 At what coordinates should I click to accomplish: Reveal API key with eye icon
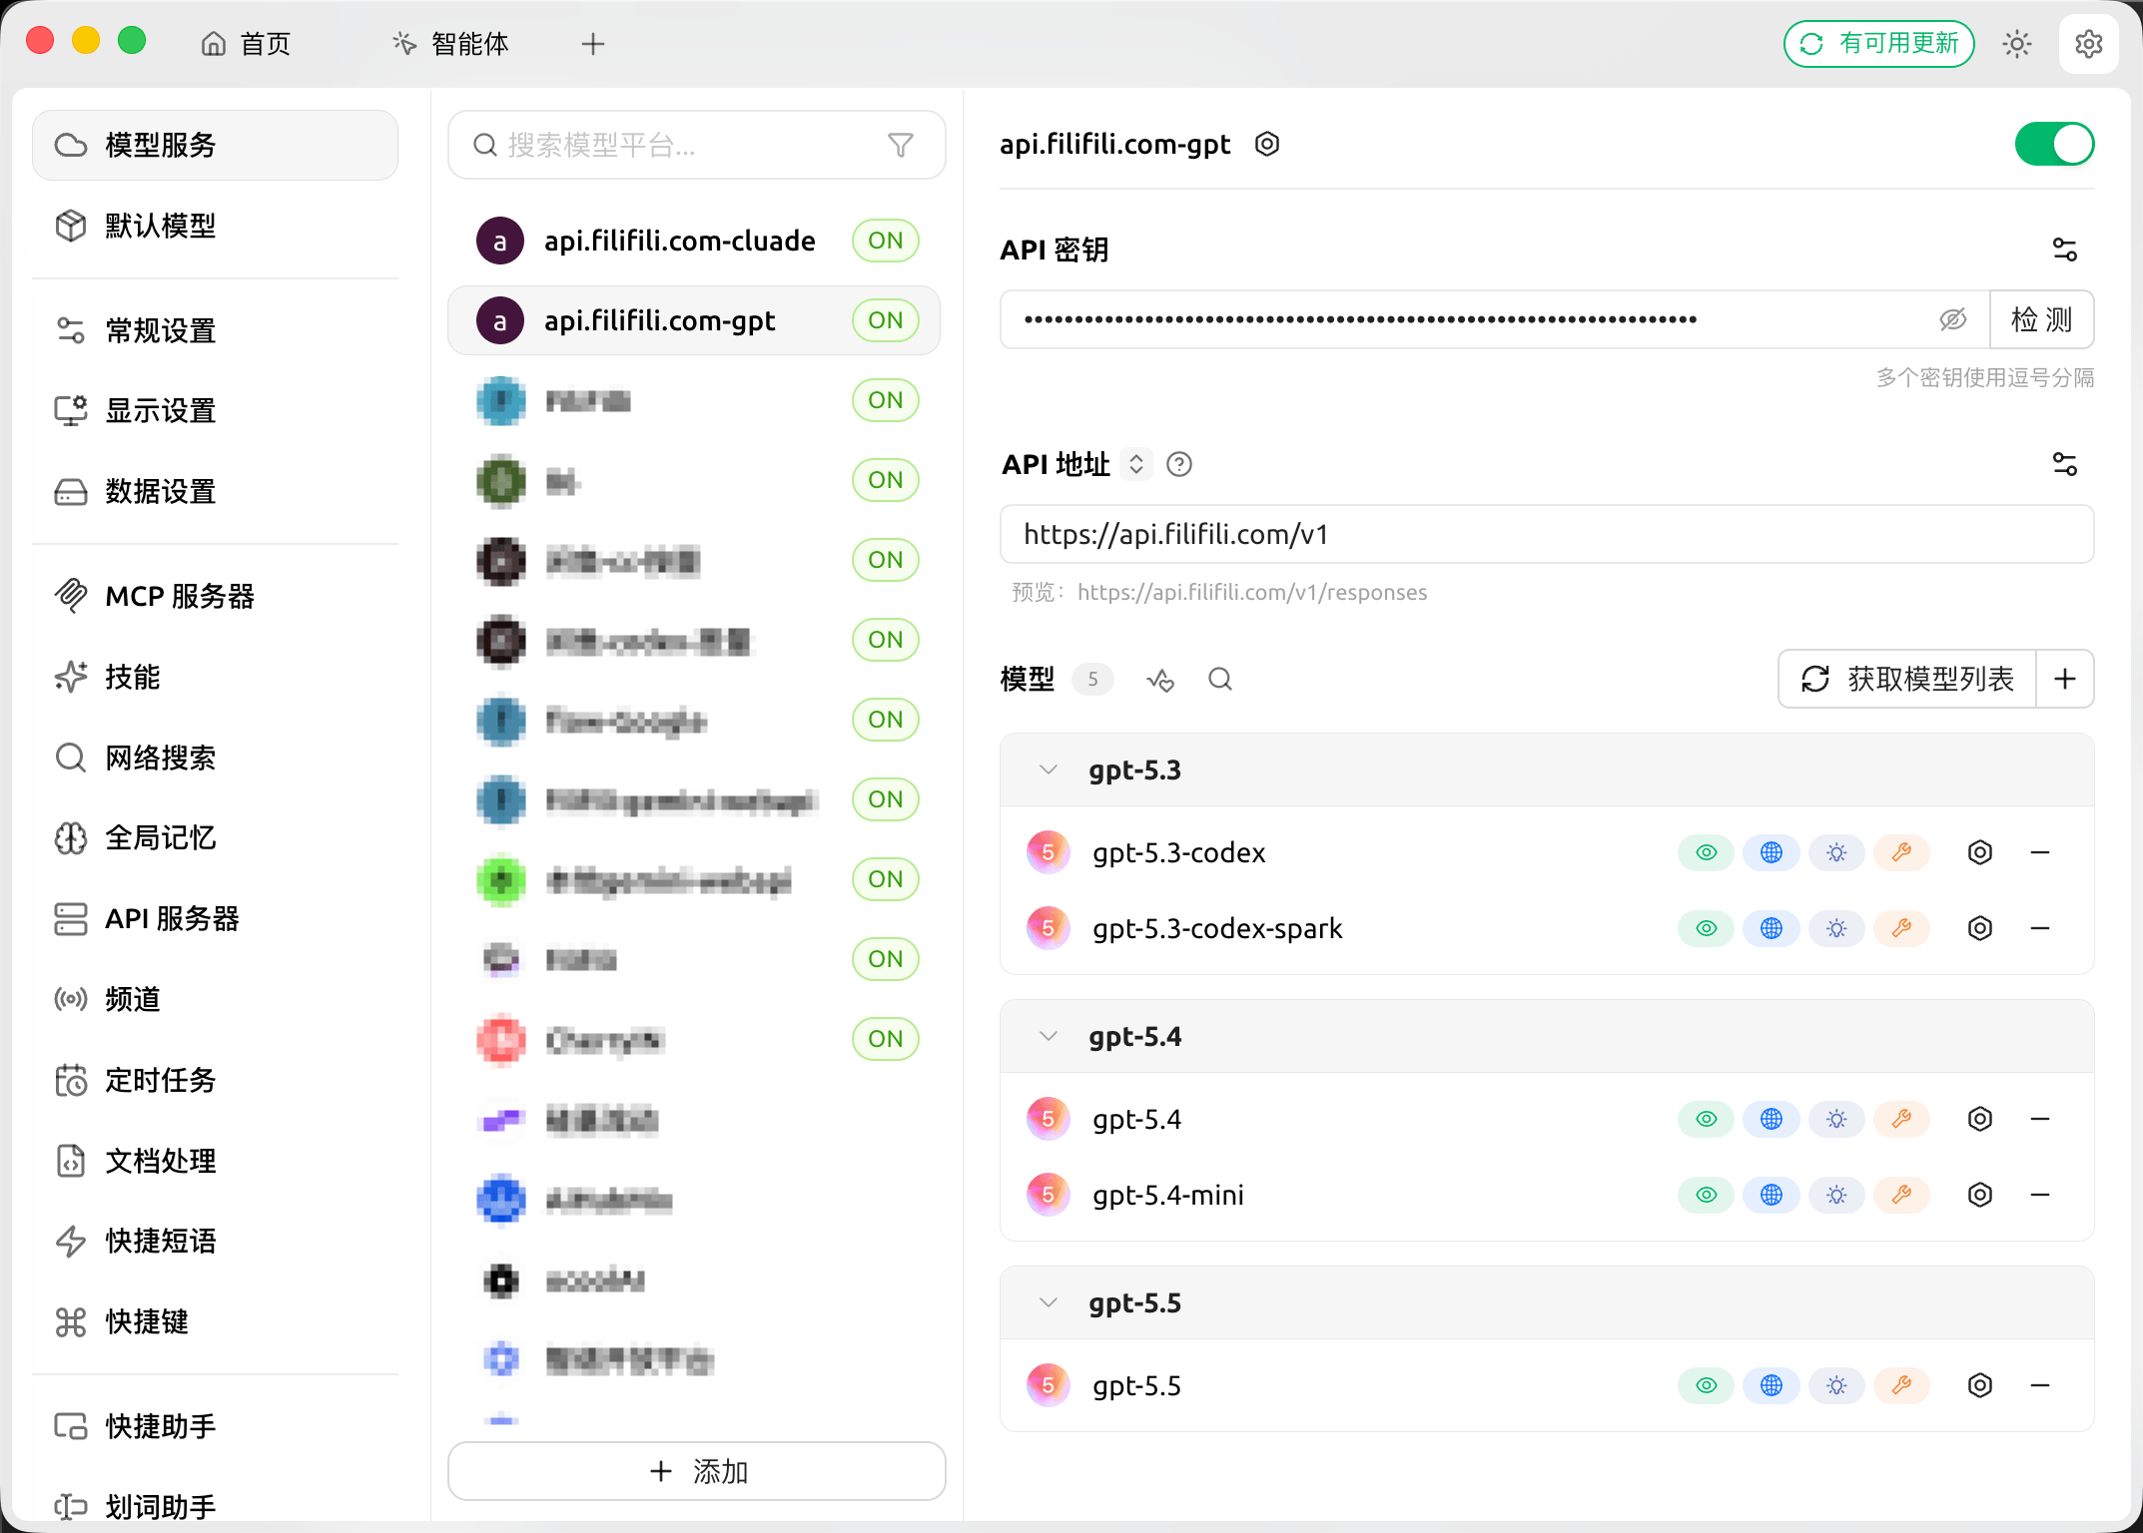pyautogui.click(x=1952, y=319)
